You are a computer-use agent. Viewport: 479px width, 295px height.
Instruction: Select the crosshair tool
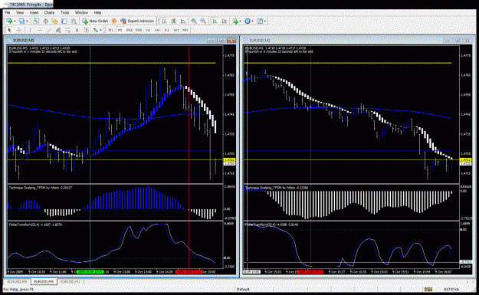click(19, 30)
